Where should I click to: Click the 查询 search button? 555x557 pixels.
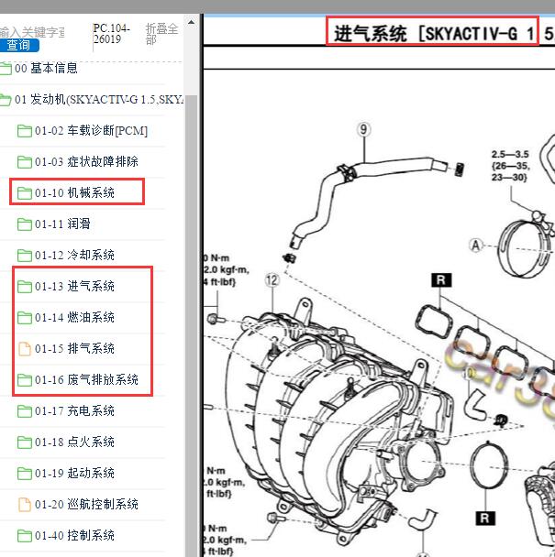(x=18, y=45)
